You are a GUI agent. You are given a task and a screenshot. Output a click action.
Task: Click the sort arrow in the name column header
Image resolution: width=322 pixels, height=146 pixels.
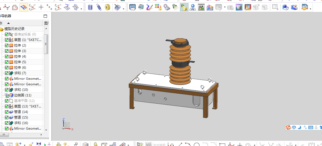(8, 23)
